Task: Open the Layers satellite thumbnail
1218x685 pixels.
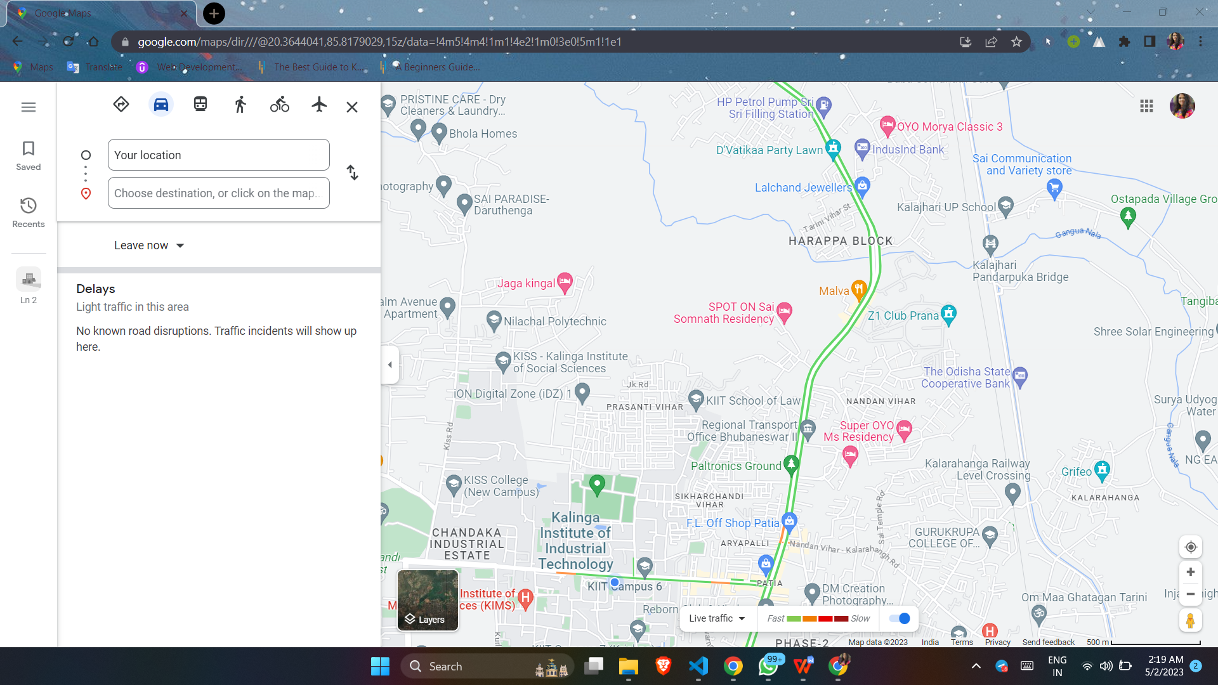Action: [428, 600]
